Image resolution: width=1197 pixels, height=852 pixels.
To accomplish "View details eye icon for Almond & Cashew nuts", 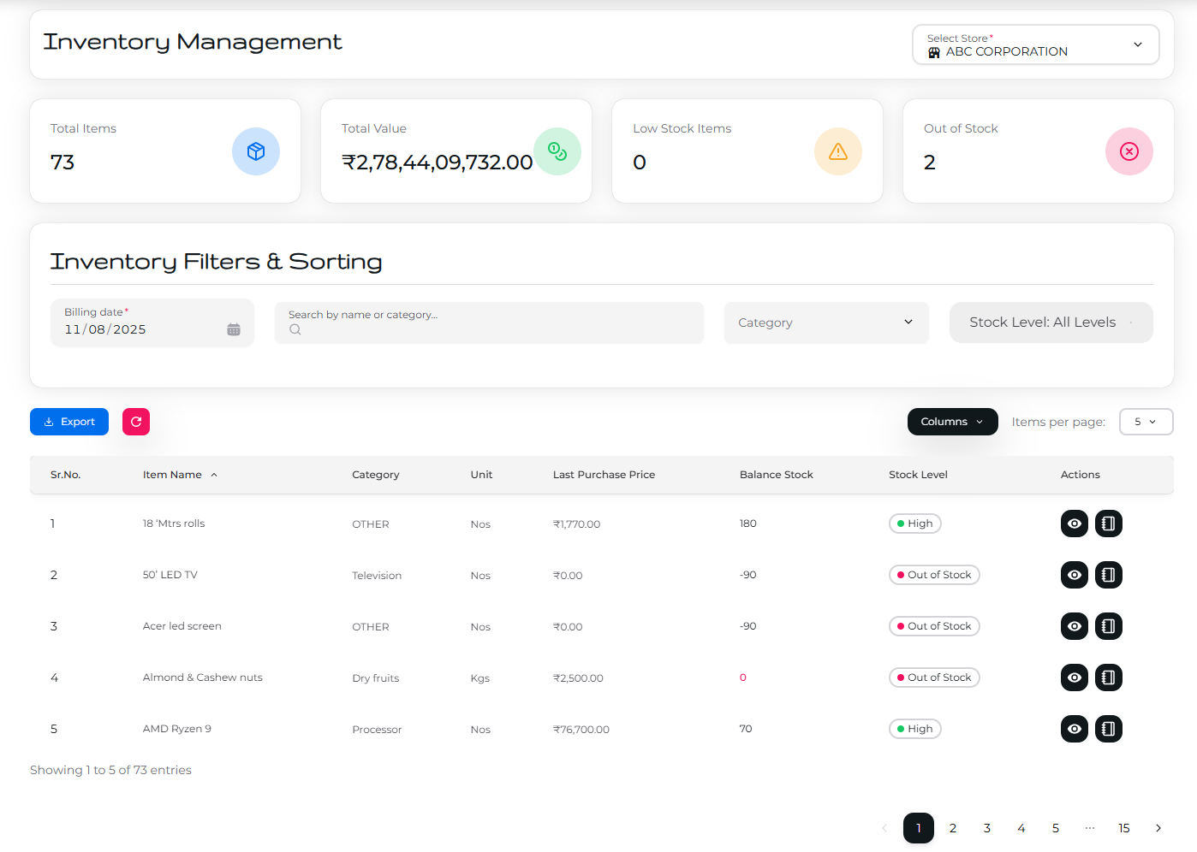I will click(1074, 677).
